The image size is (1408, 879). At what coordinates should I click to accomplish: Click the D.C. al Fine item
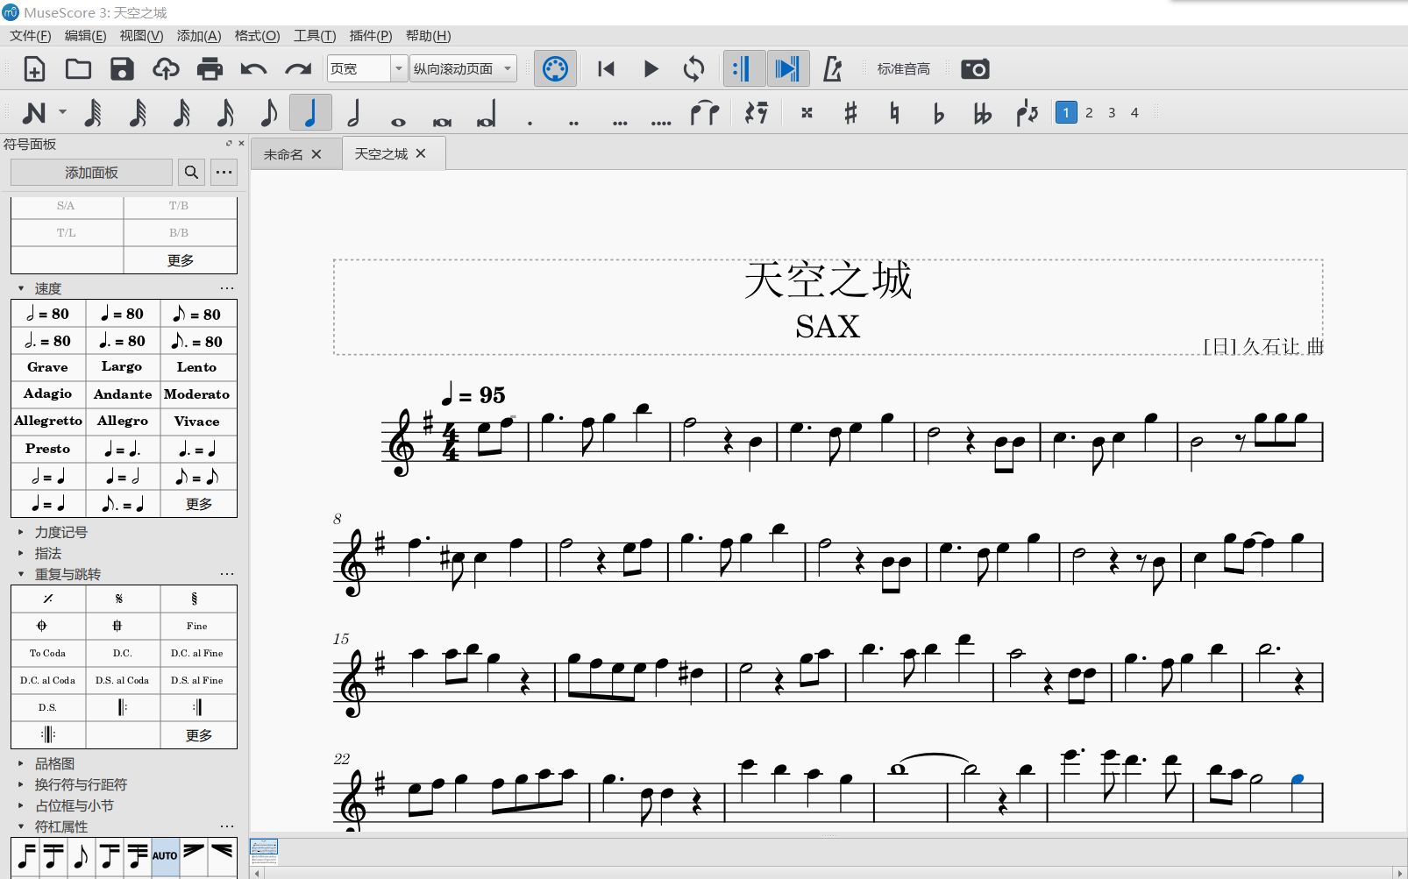[x=198, y=653]
